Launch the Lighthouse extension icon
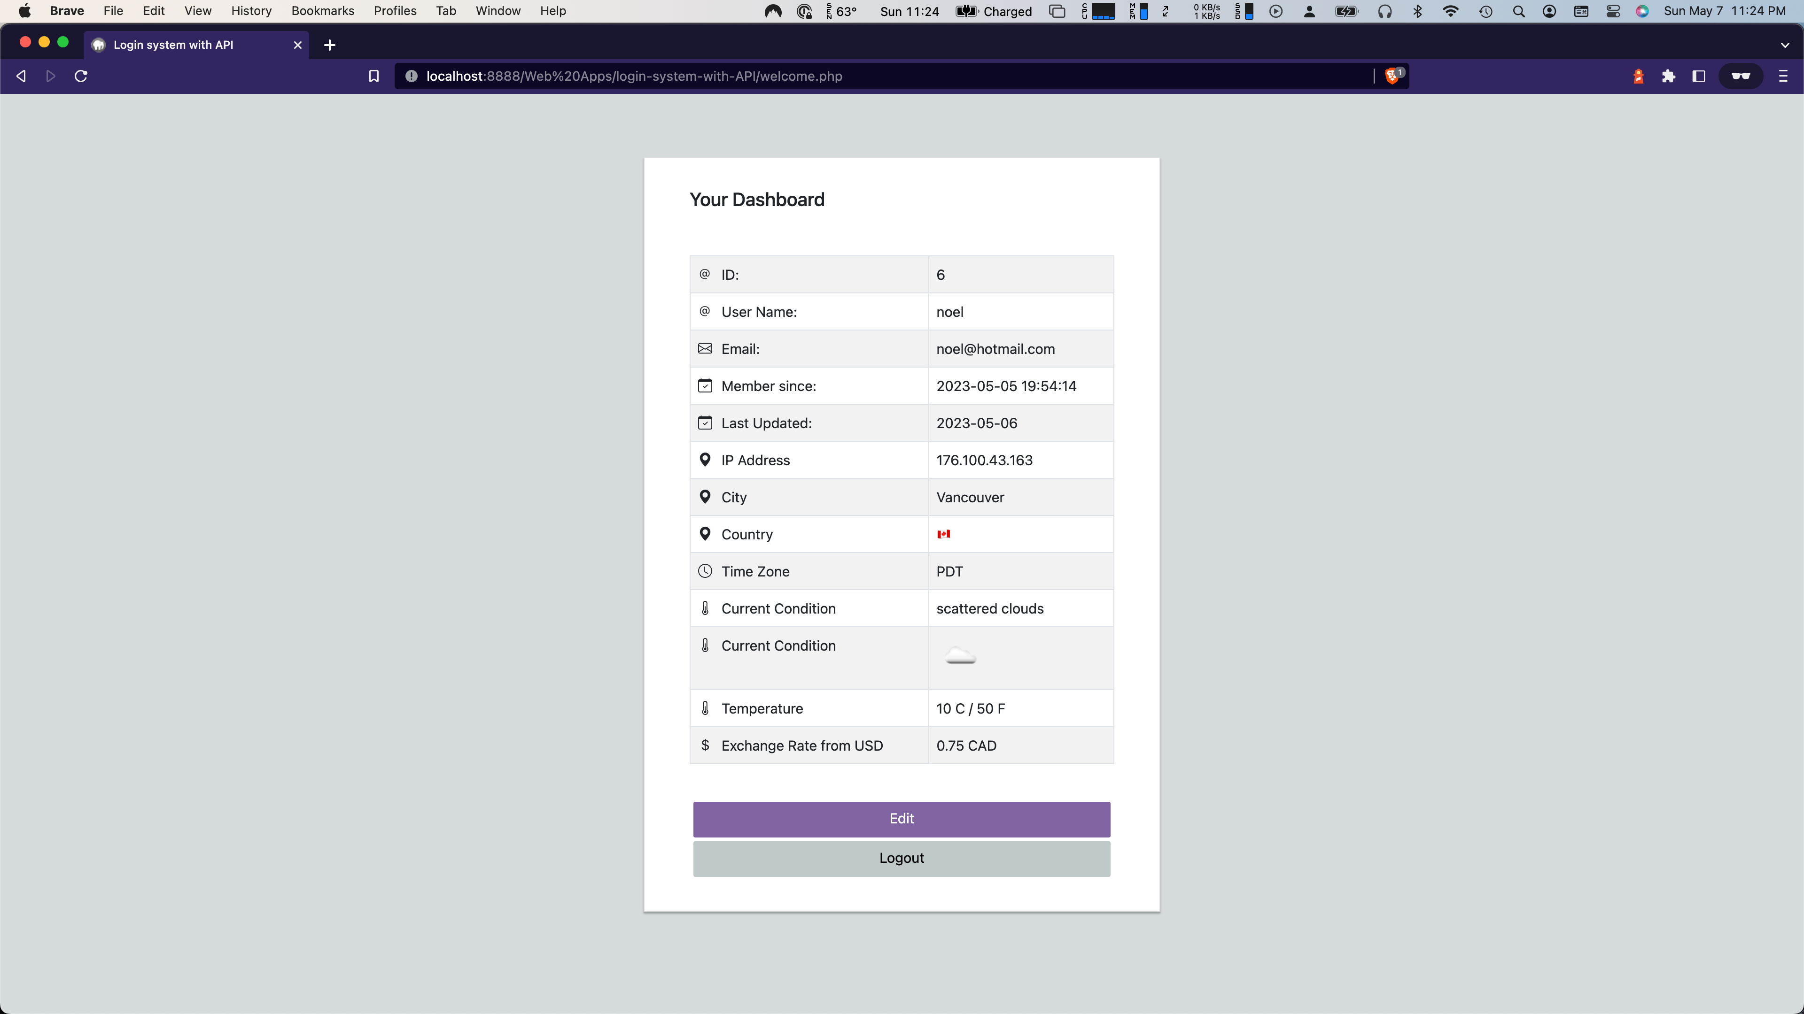 pos(1639,76)
